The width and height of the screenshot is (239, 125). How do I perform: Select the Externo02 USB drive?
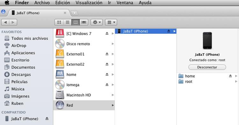pyautogui.click(x=84, y=64)
